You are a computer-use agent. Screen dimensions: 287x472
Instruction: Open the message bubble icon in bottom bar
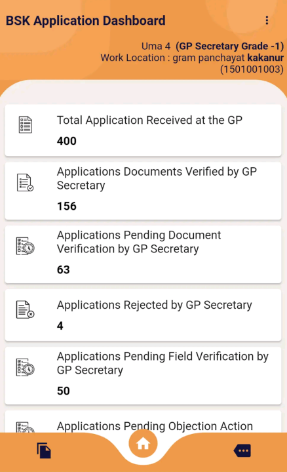pyautogui.click(x=242, y=450)
